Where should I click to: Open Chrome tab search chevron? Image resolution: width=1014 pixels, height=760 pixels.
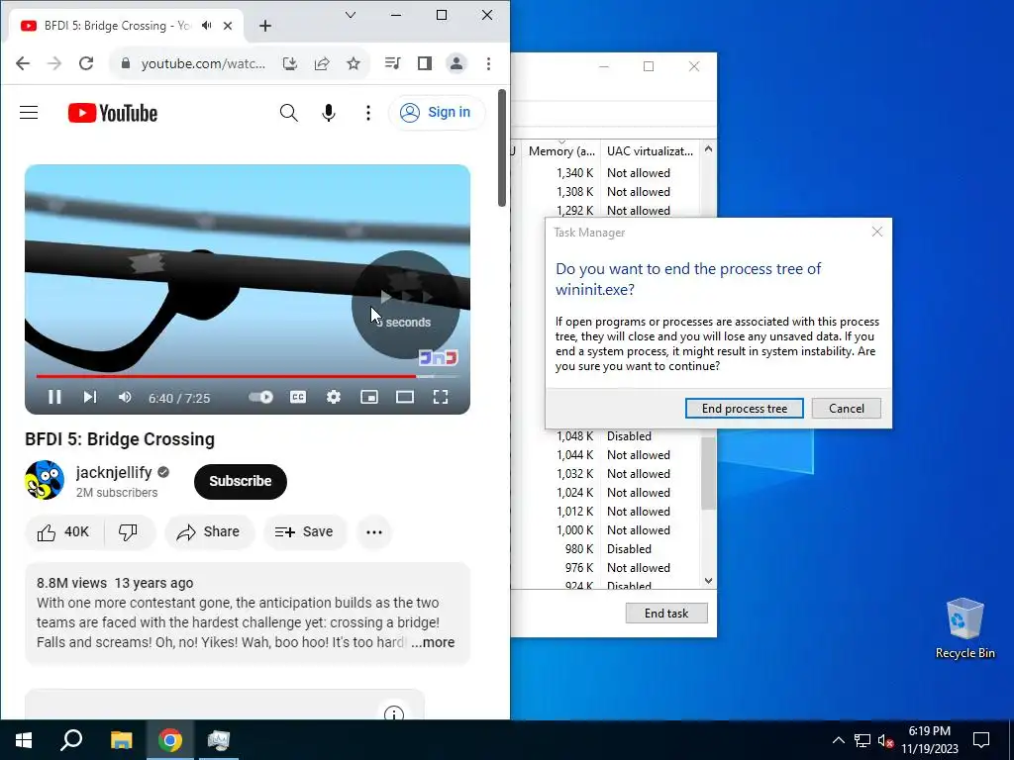[x=351, y=15]
